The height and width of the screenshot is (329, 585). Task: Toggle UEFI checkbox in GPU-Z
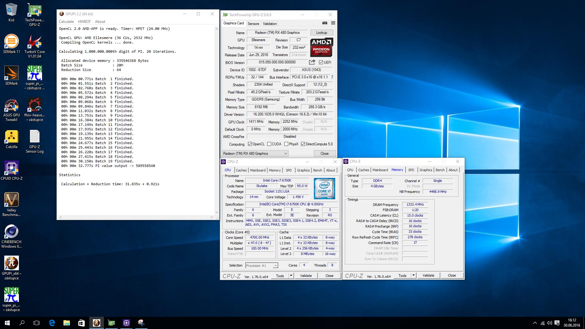321,62
